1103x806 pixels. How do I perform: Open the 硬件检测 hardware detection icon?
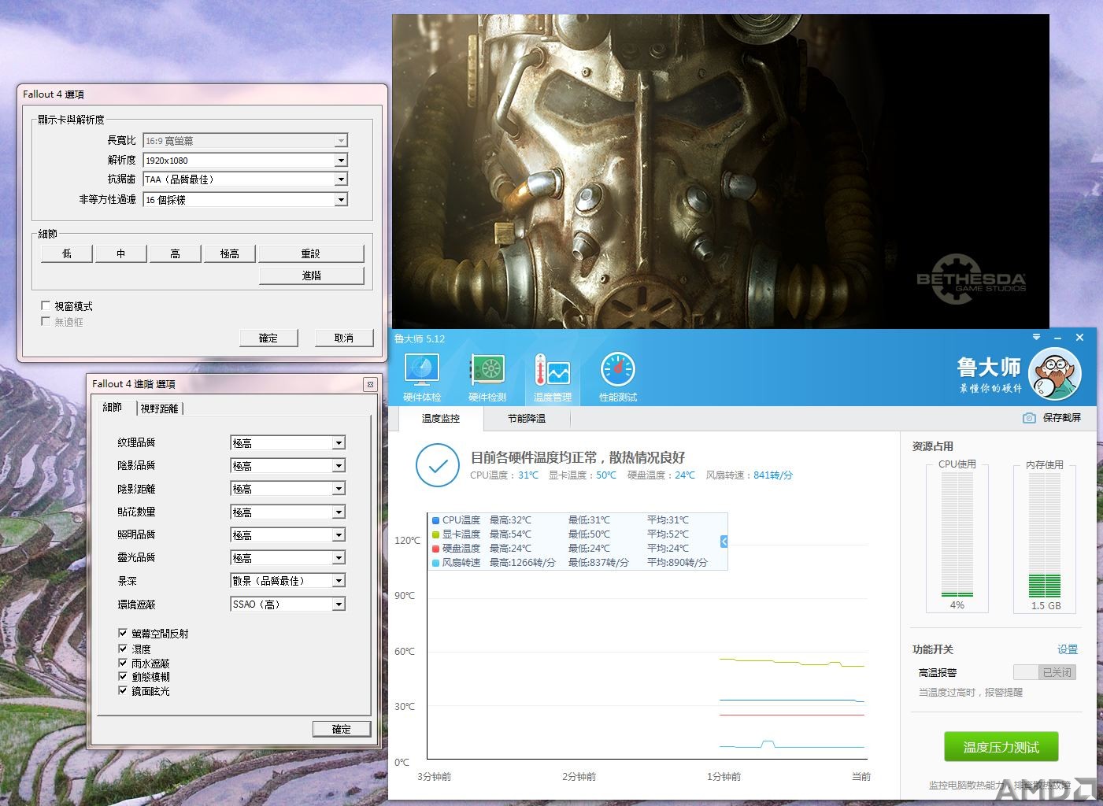(487, 377)
